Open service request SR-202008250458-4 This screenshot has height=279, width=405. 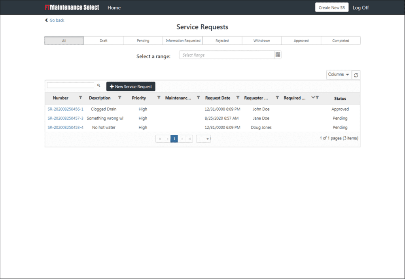66,127
